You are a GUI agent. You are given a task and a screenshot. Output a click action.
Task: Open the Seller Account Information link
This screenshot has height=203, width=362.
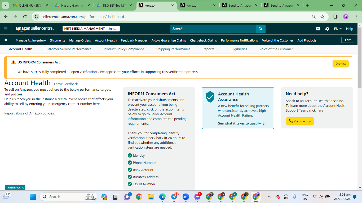pyautogui.click(x=150, y=117)
